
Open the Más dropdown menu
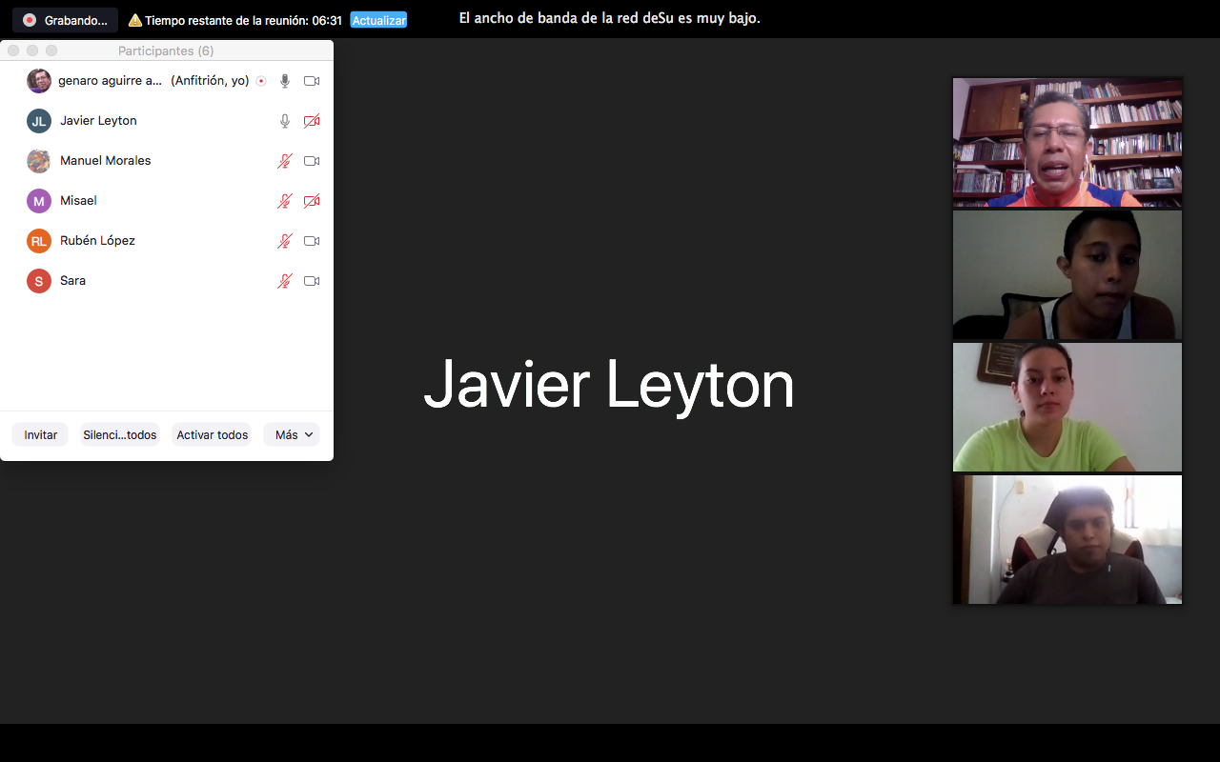point(292,435)
